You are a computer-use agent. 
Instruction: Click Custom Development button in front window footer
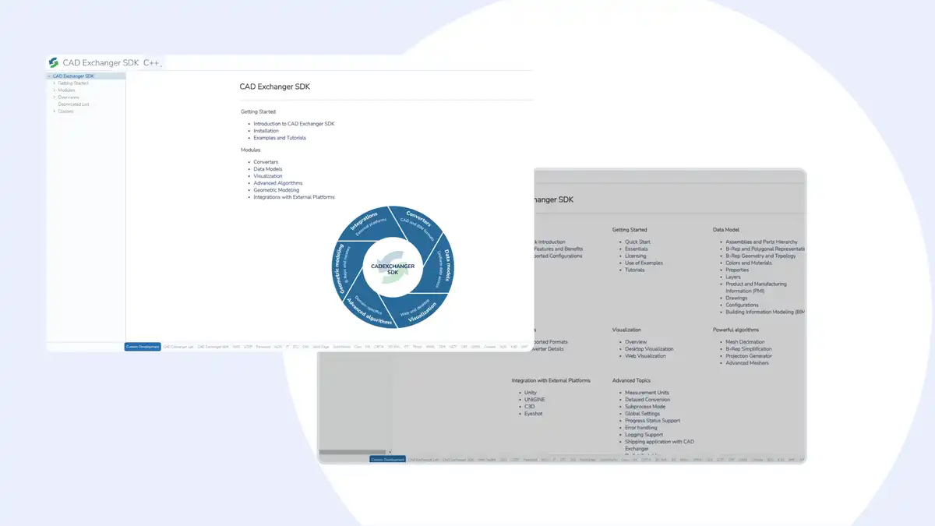point(143,347)
